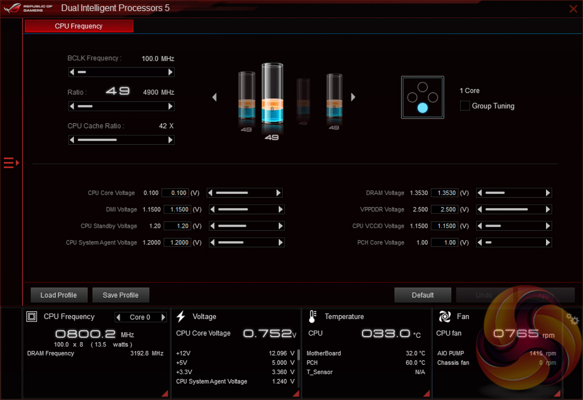Open the red side menu expander icon
This screenshot has height=400, width=583.
pos(11,162)
